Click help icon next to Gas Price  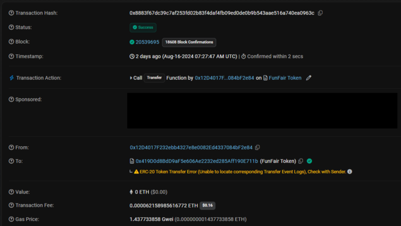pyautogui.click(x=11, y=219)
